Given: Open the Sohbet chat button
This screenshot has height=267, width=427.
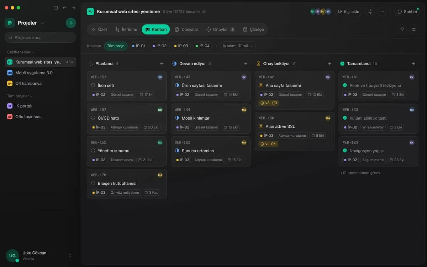Looking at the screenshot, I should pos(407,11).
